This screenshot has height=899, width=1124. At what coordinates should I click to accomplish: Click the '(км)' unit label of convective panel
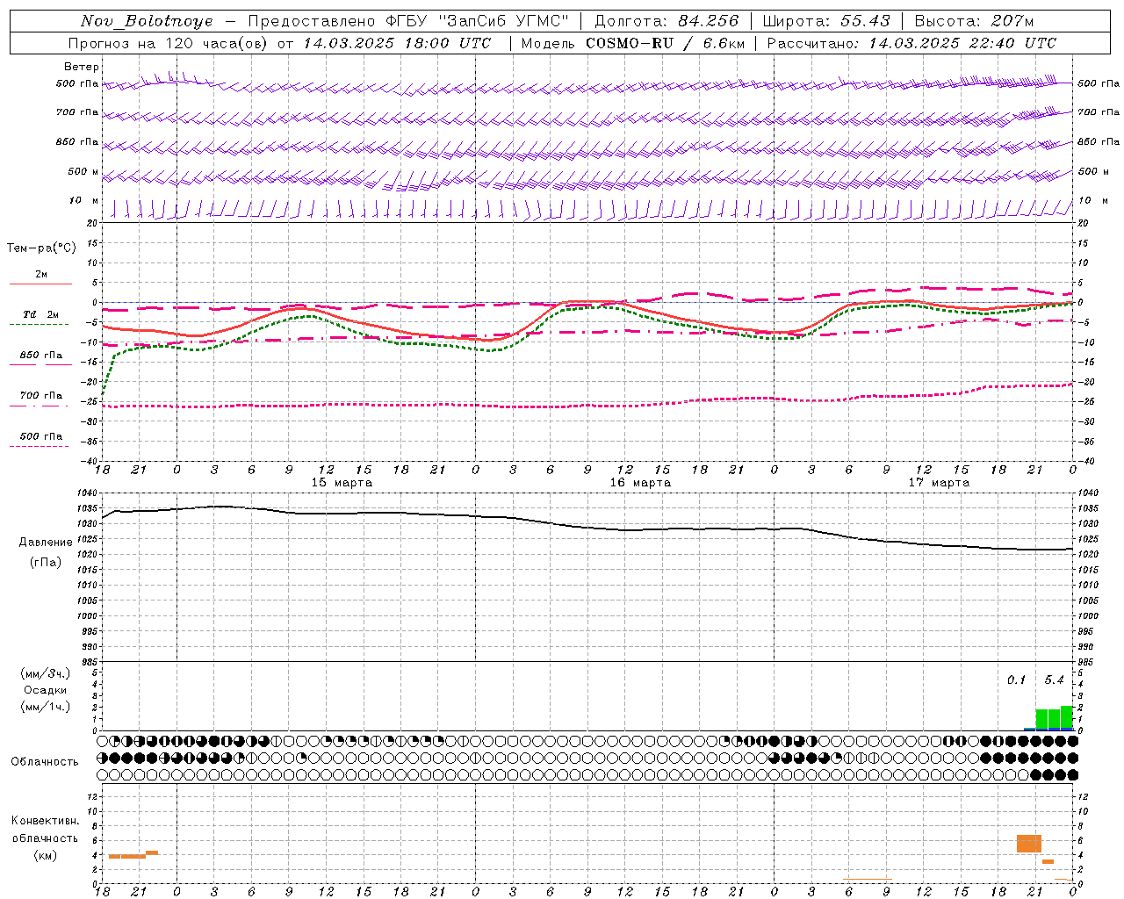46,855
